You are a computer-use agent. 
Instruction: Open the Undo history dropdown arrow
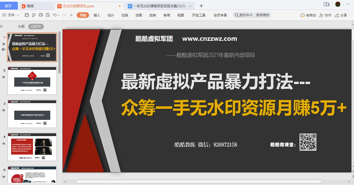pyautogui.click(x=59, y=15)
